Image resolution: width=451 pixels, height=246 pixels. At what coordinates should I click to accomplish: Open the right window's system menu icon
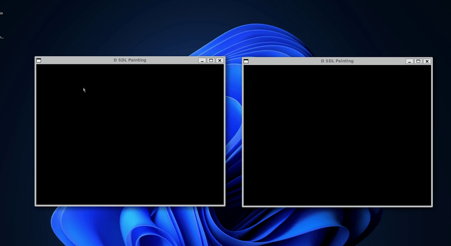[x=246, y=61]
